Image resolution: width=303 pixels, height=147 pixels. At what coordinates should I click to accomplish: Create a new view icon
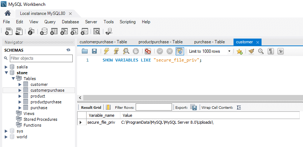click(x=64, y=31)
